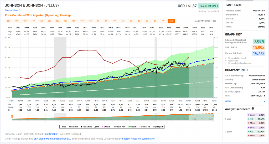Image resolution: width=269 pixels, height=144 pixels.
Task: Click the Normal P/E Ratio 16,77x box
Action: [x=259, y=53]
